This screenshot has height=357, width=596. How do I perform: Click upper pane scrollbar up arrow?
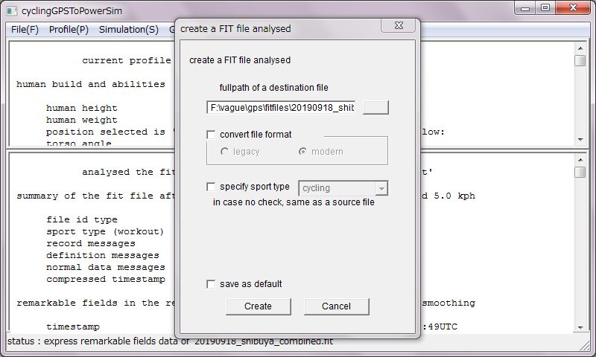(580, 48)
